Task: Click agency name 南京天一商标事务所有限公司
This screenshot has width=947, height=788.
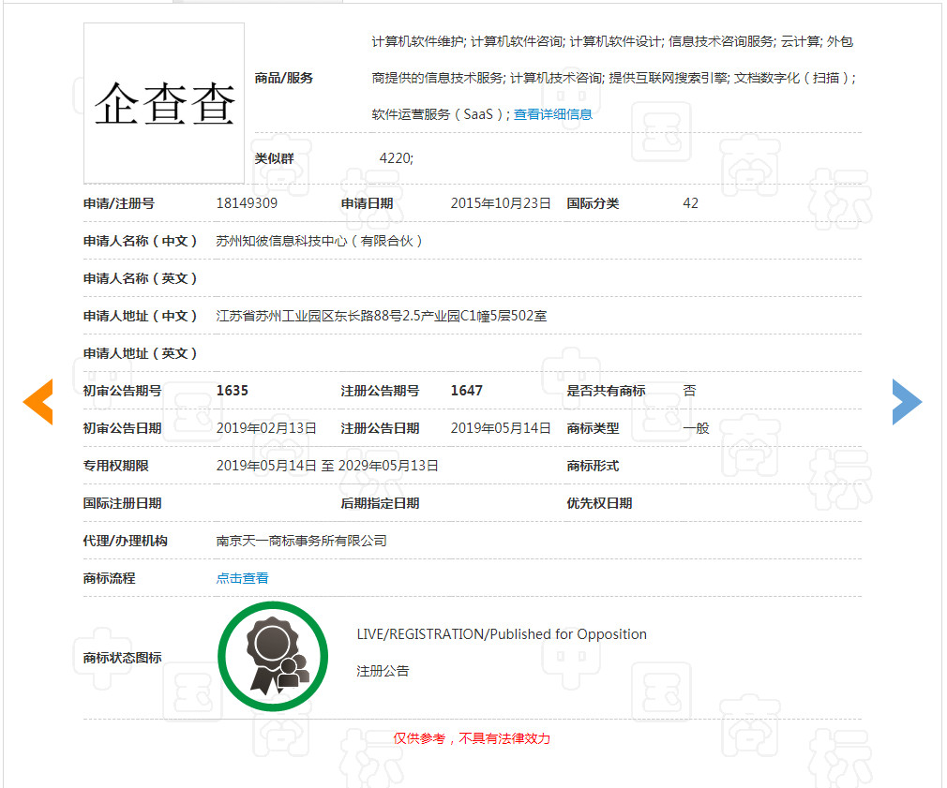Action: [301, 540]
